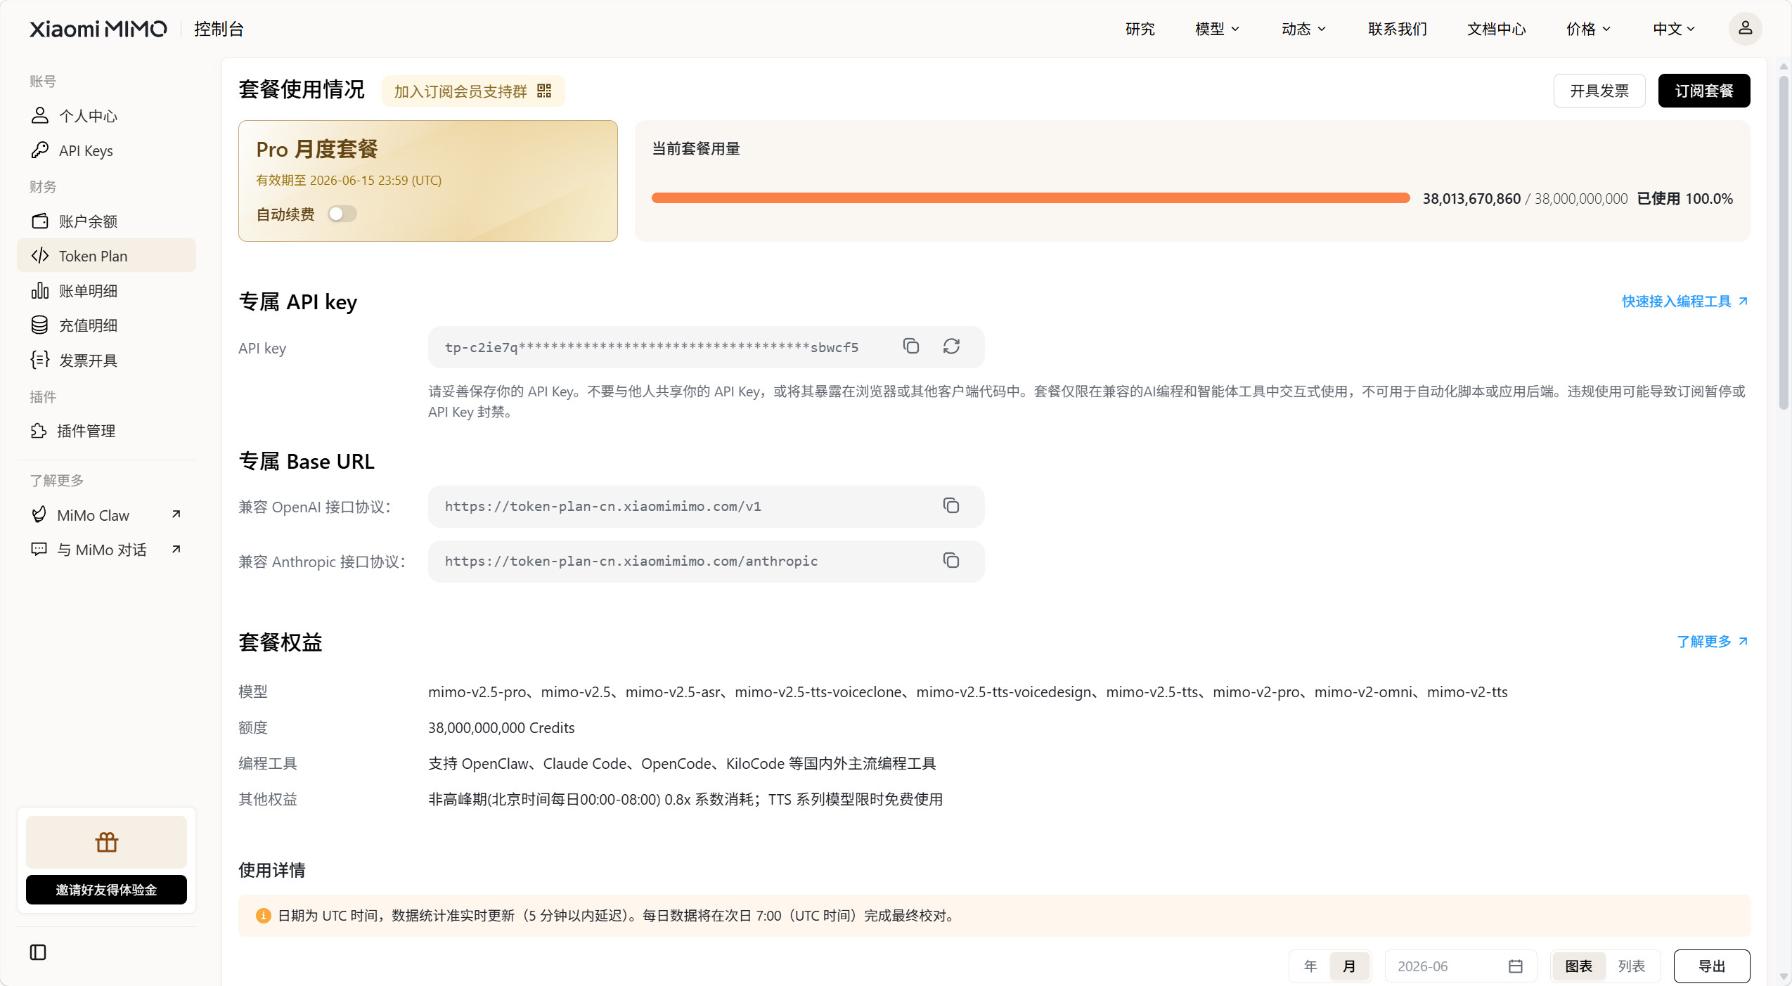Click 加入订阅会员支持群 badge
The height and width of the screenshot is (986, 1792).
coord(473,91)
